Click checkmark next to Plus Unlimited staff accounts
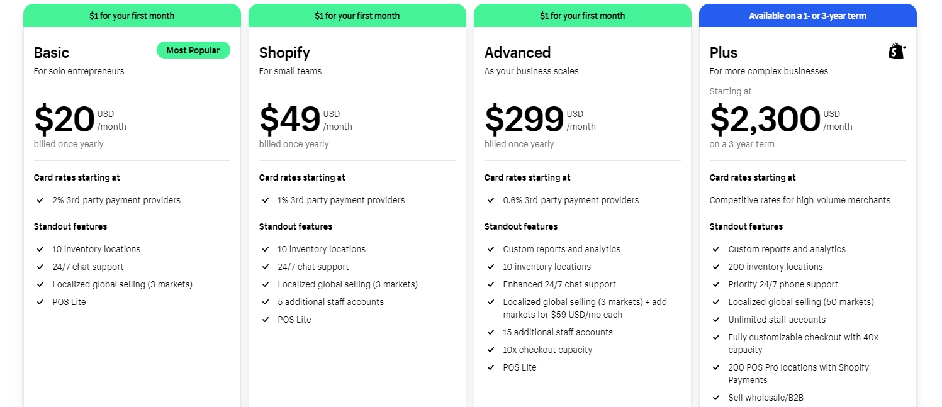This screenshot has width=942, height=407. 716,320
